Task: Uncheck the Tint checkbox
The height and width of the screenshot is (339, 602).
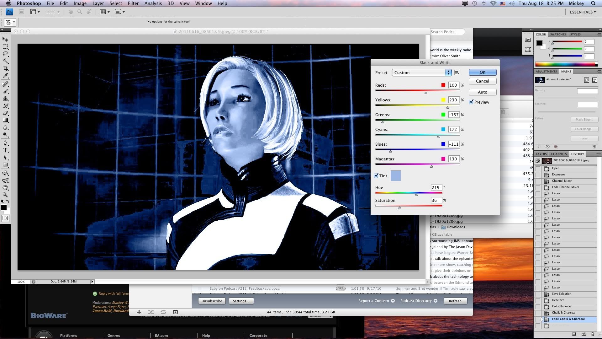Action: coord(376,176)
